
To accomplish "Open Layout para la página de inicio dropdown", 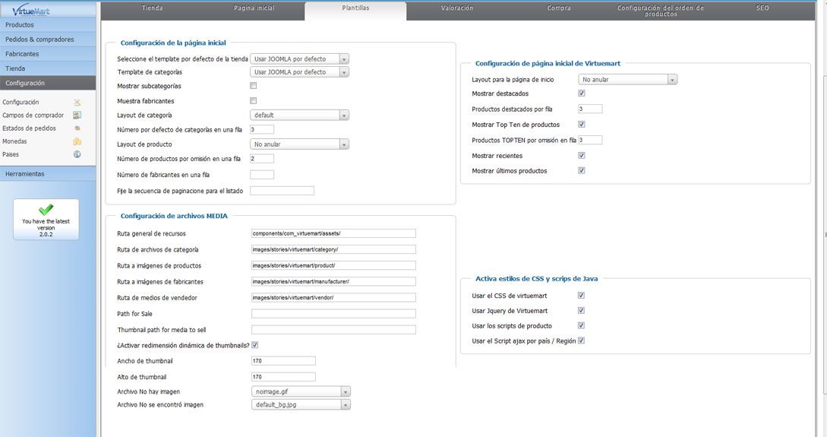I will coord(627,80).
